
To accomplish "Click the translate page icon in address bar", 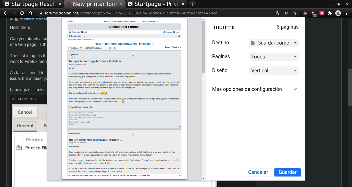I will (278, 13).
